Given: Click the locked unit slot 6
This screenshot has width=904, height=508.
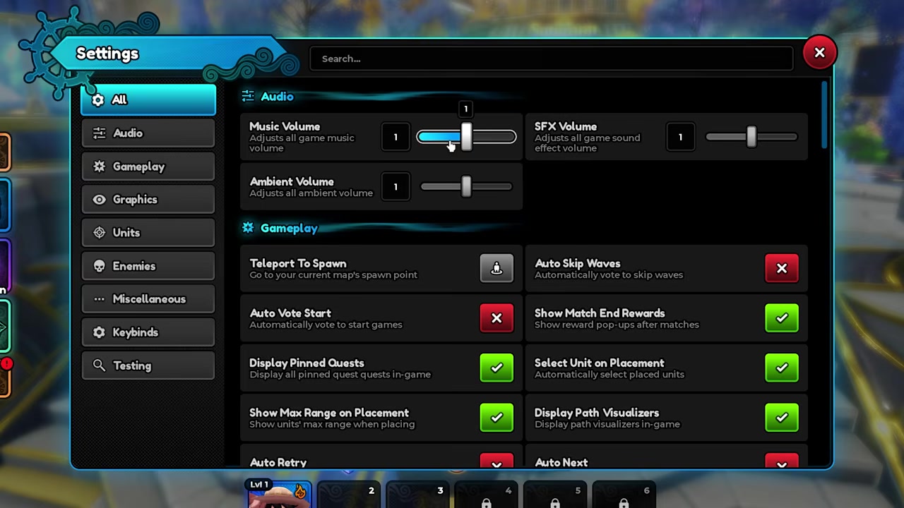Looking at the screenshot, I should [x=624, y=495].
